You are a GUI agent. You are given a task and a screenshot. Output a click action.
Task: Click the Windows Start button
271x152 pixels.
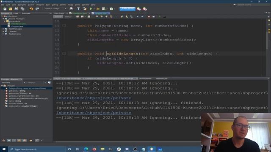[x=4, y=149]
